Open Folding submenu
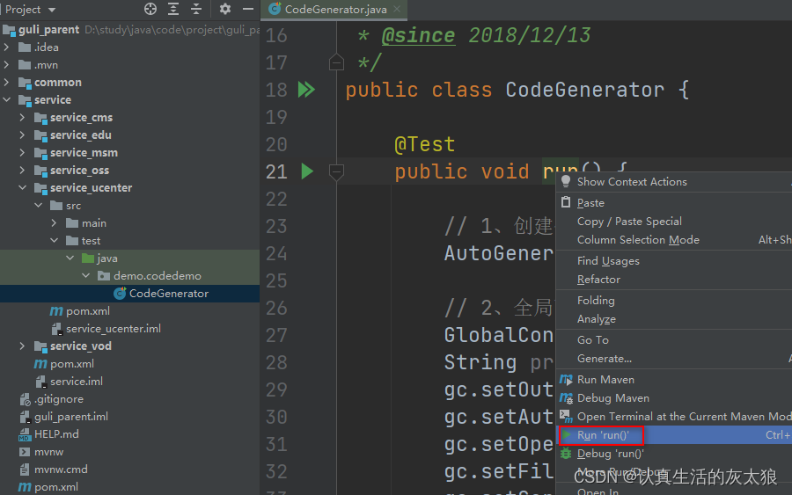This screenshot has width=792, height=495. tap(674, 300)
